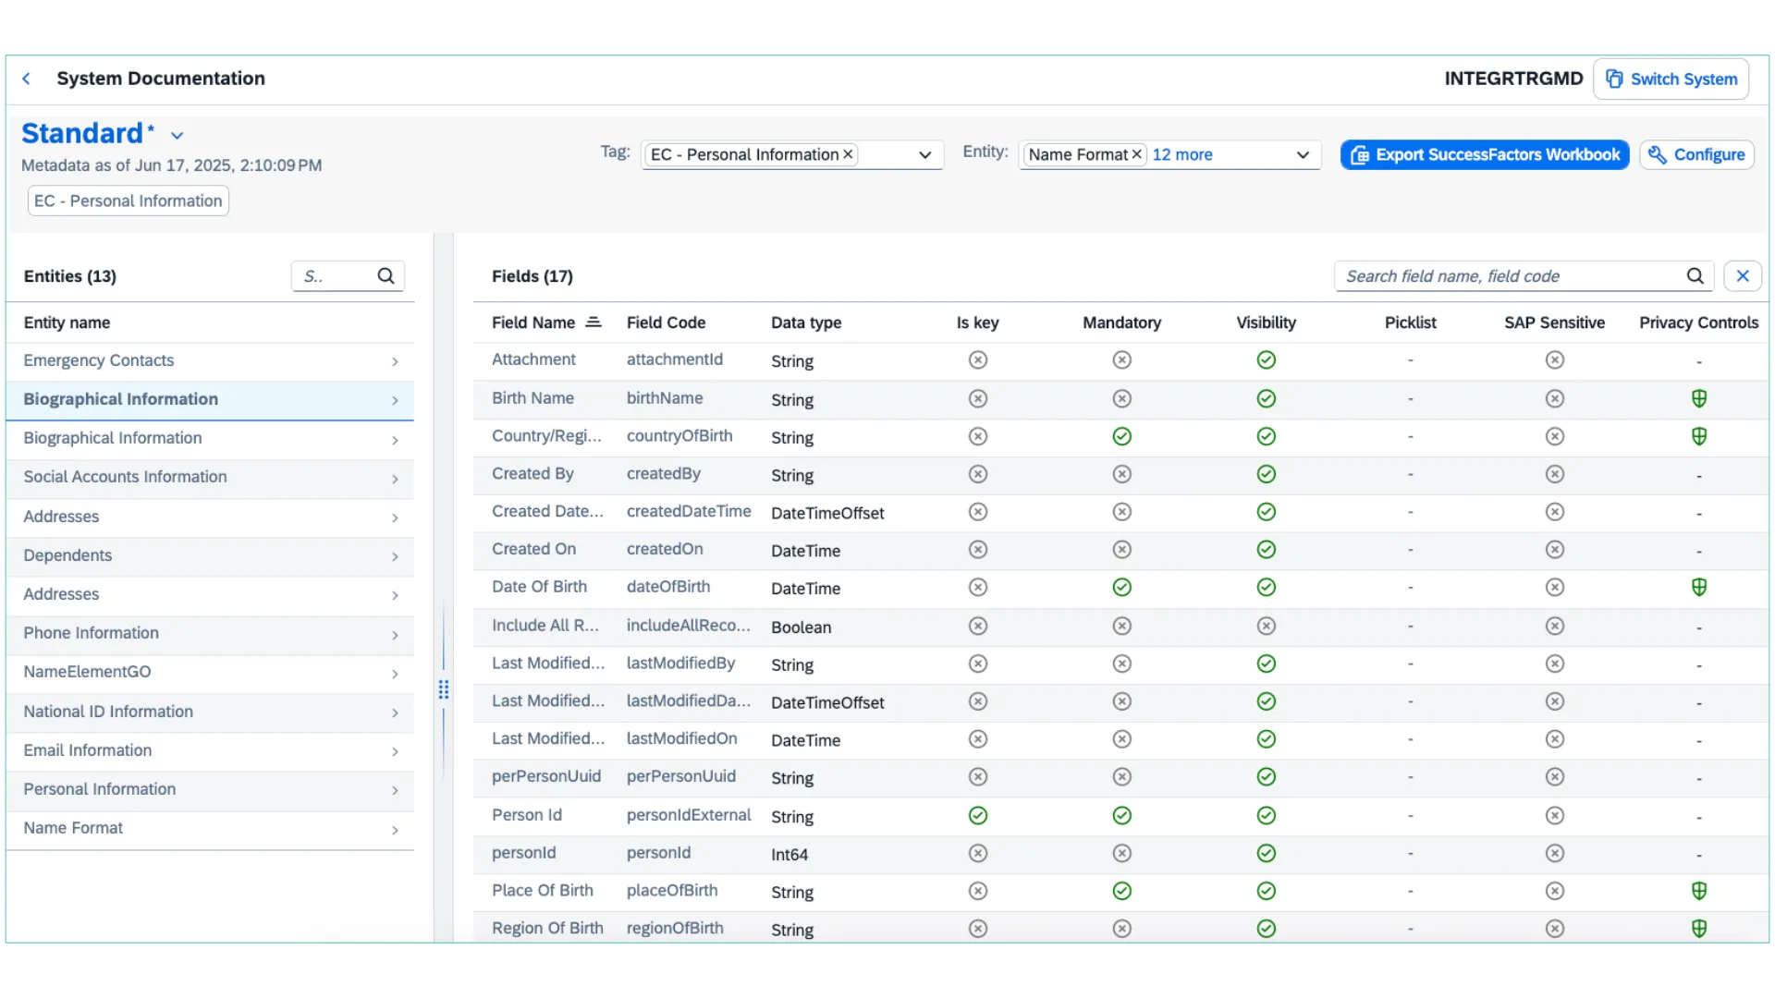Click the Int64 data type cell
This screenshot has width=1775, height=998.
click(x=790, y=855)
